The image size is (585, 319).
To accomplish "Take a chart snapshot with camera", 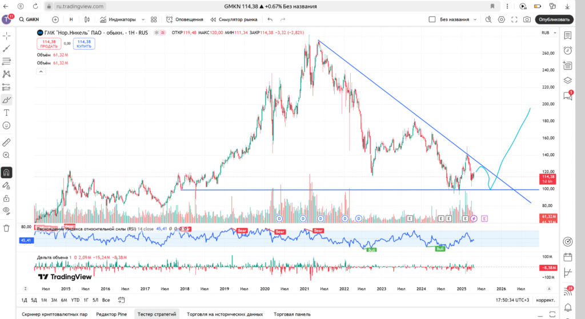I will coord(527,19).
